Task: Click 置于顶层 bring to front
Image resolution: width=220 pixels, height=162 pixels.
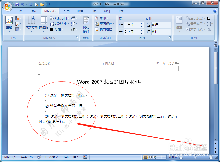Action: point(195,18)
